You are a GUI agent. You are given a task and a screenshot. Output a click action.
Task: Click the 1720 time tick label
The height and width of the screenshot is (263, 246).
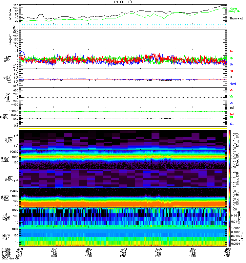point(158,256)
